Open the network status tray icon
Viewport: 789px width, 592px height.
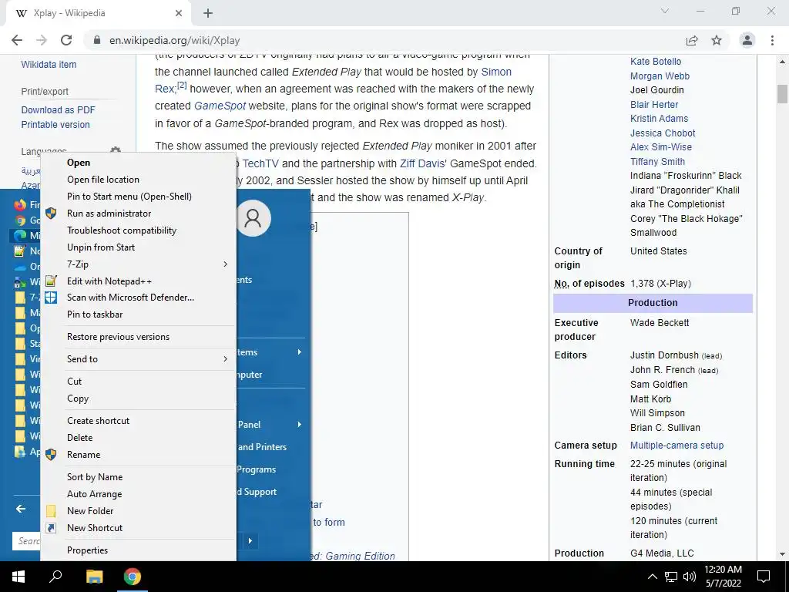coord(671,577)
